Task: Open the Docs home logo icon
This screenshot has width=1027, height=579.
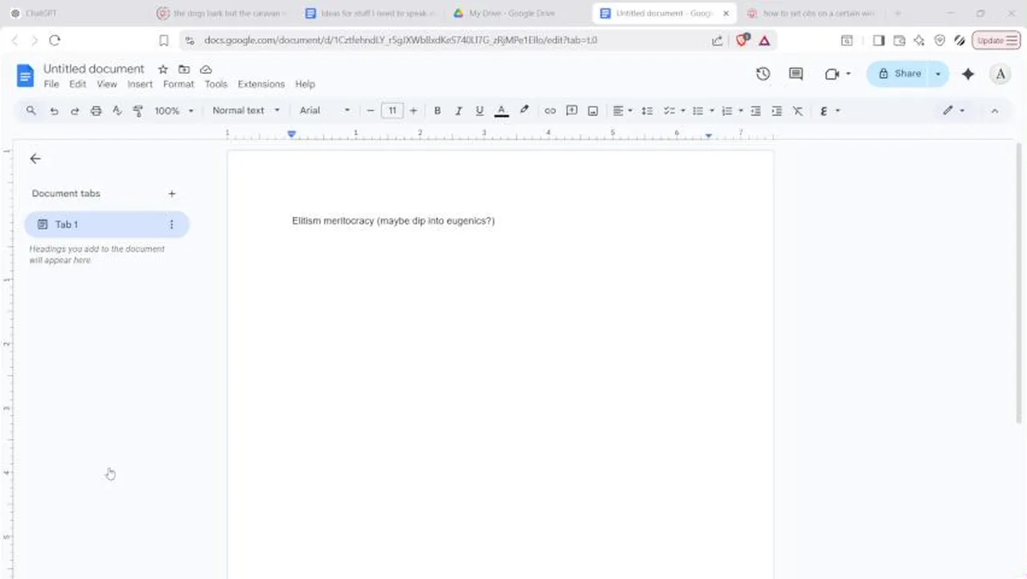Action: [26, 76]
